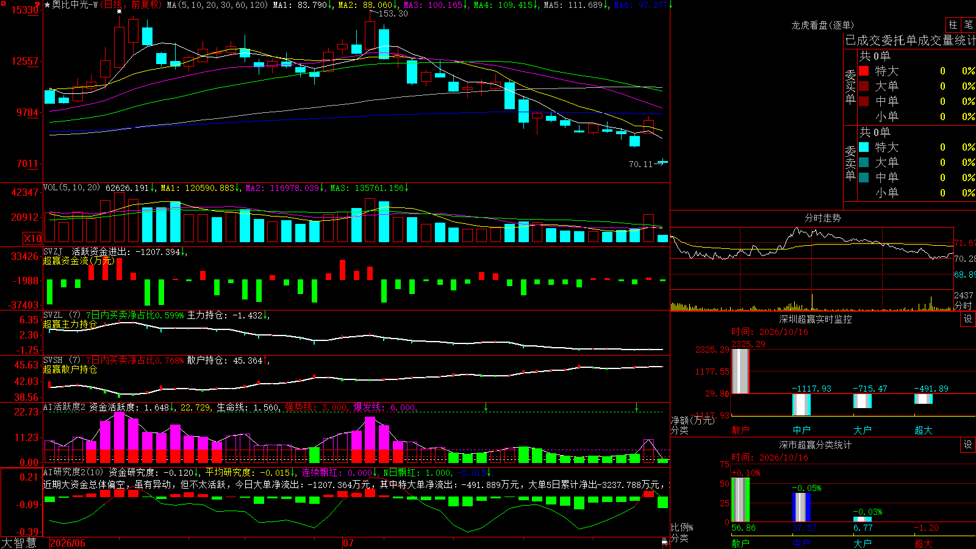The width and height of the screenshot is (976, 549).
Task: Switch order view to 柱 mode
Action: click(953, 24)
